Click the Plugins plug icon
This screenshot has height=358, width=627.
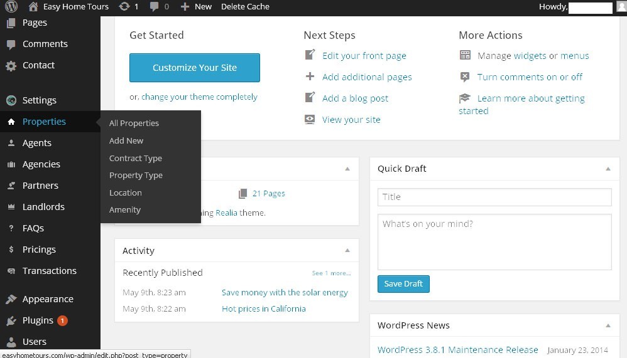coord(11,320)
